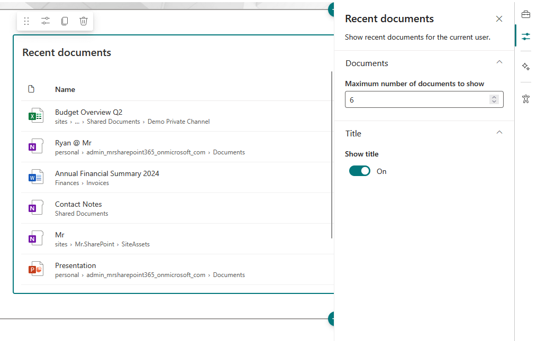This screenshot has height=341, width=537.
Task: Turn off the Show title toggle
Action: click(x=360, y=171)
